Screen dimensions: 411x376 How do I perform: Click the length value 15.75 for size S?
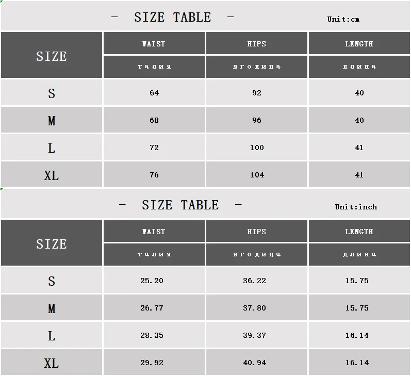pos(357,280)
